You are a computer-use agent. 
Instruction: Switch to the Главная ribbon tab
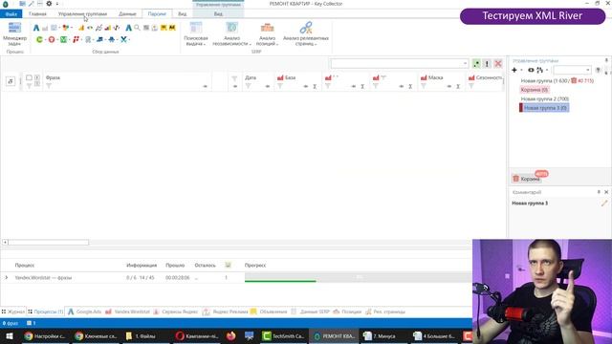point(37,13)
